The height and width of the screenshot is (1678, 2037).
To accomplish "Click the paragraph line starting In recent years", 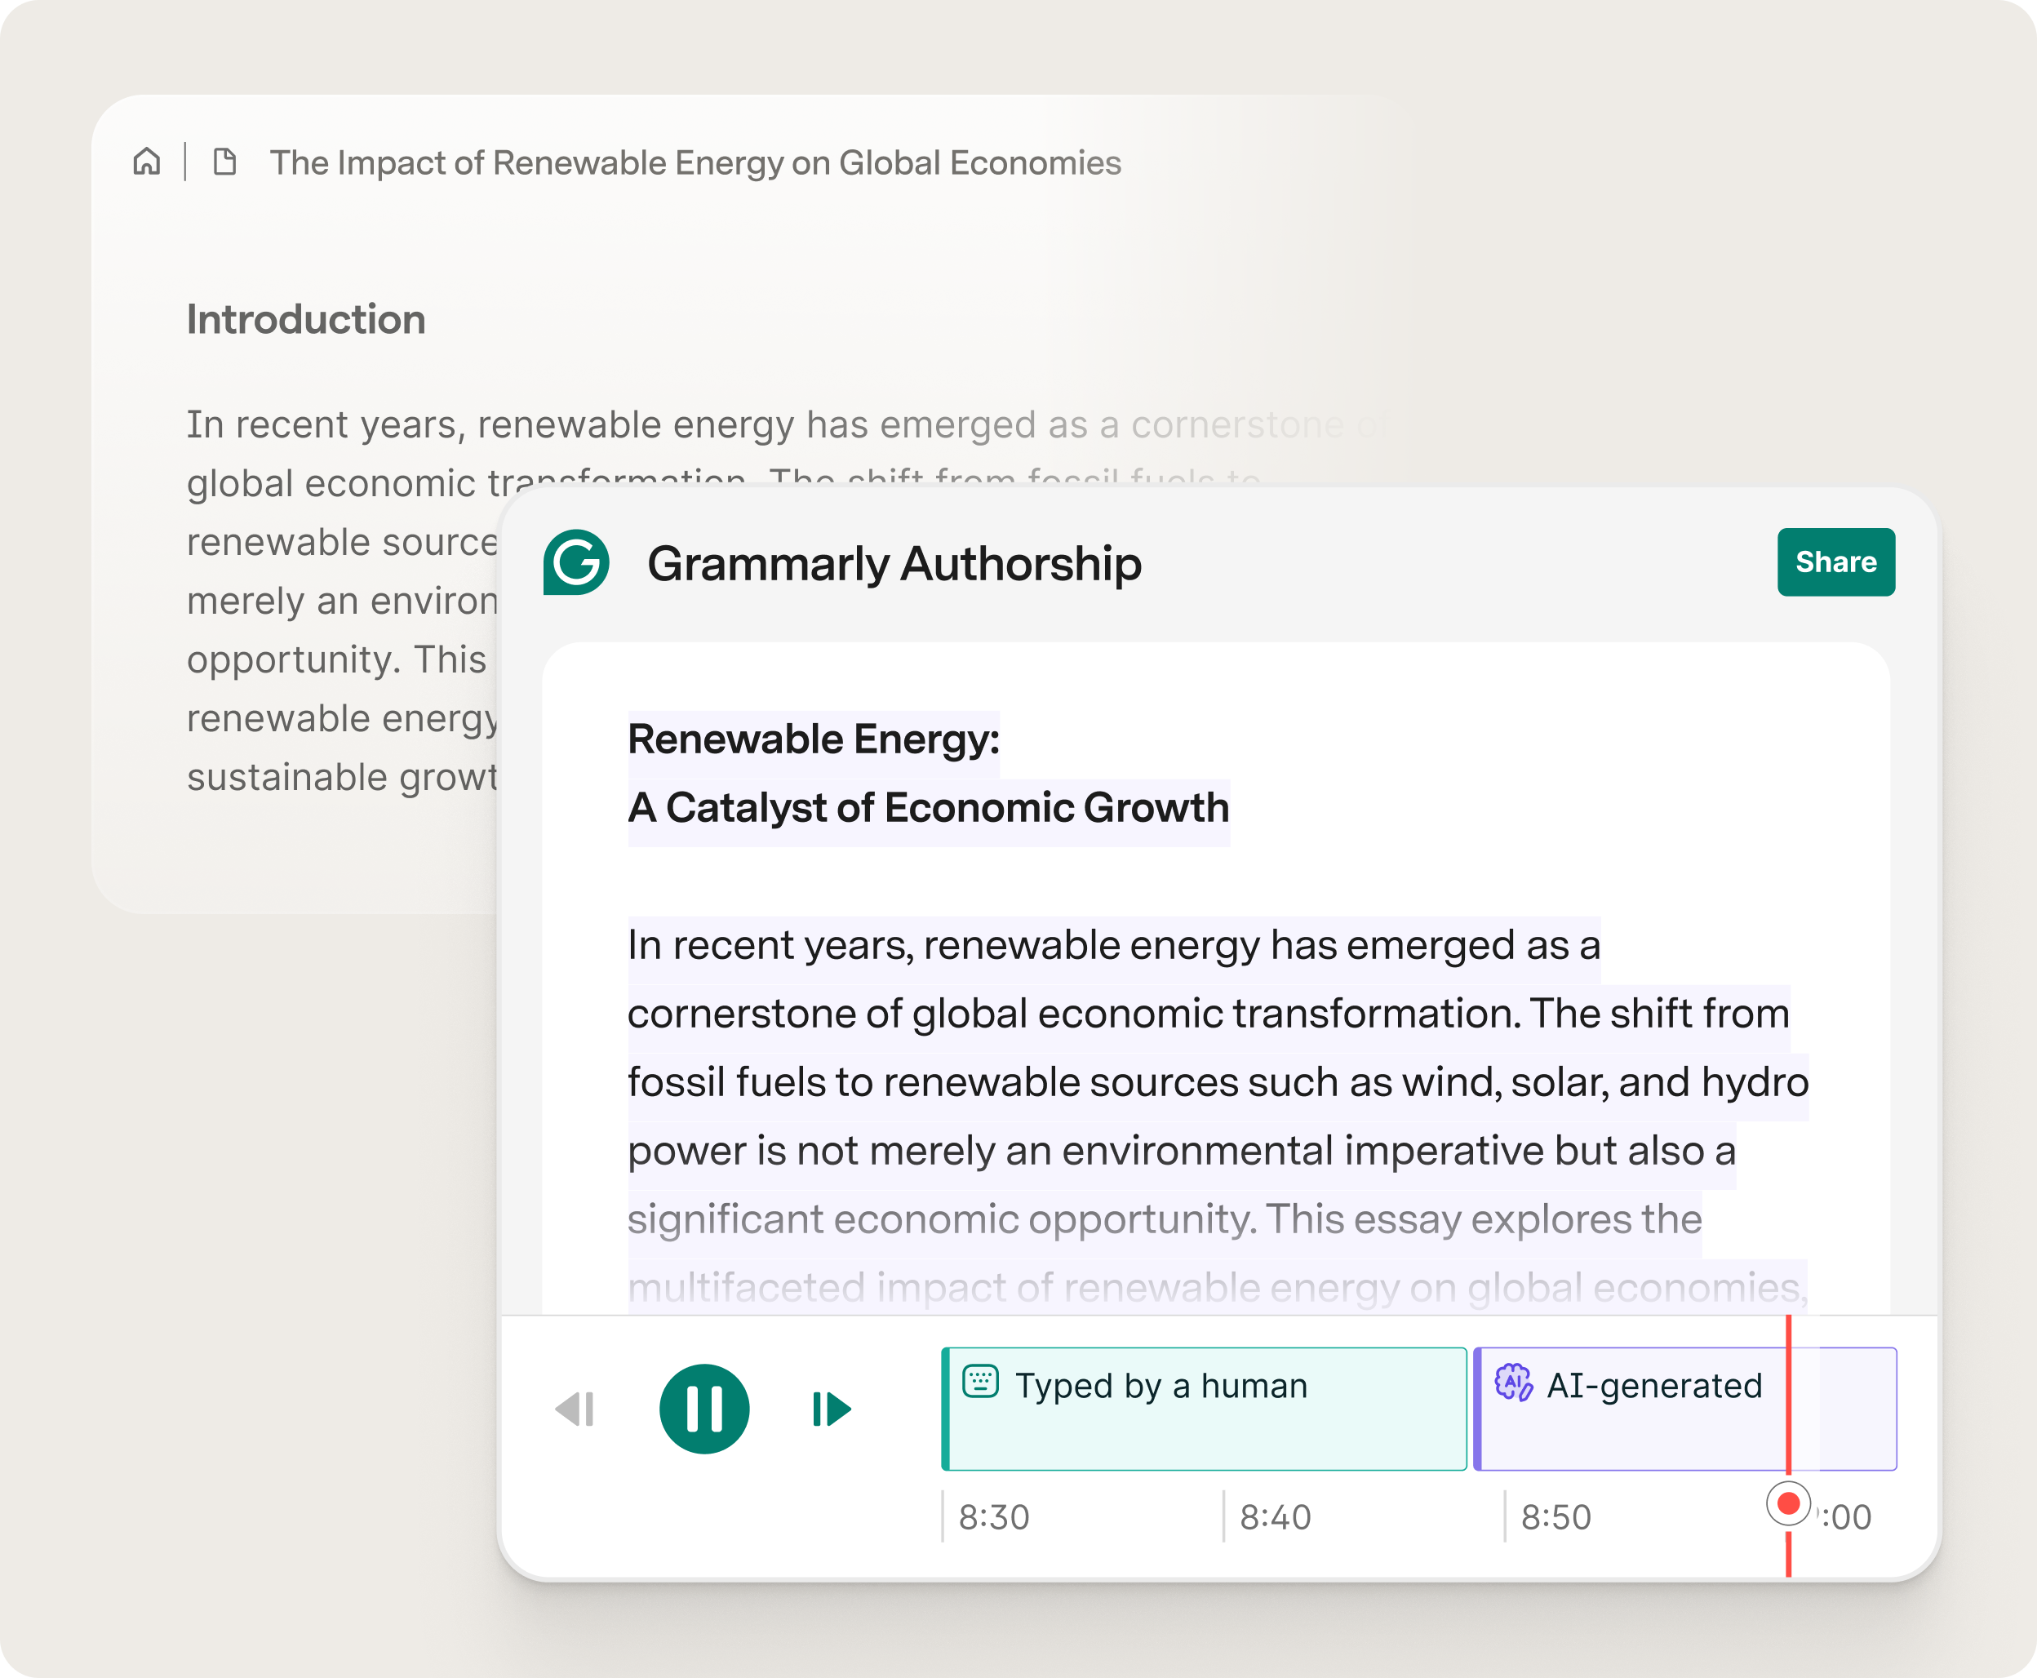I will [x=1113, y=944].
